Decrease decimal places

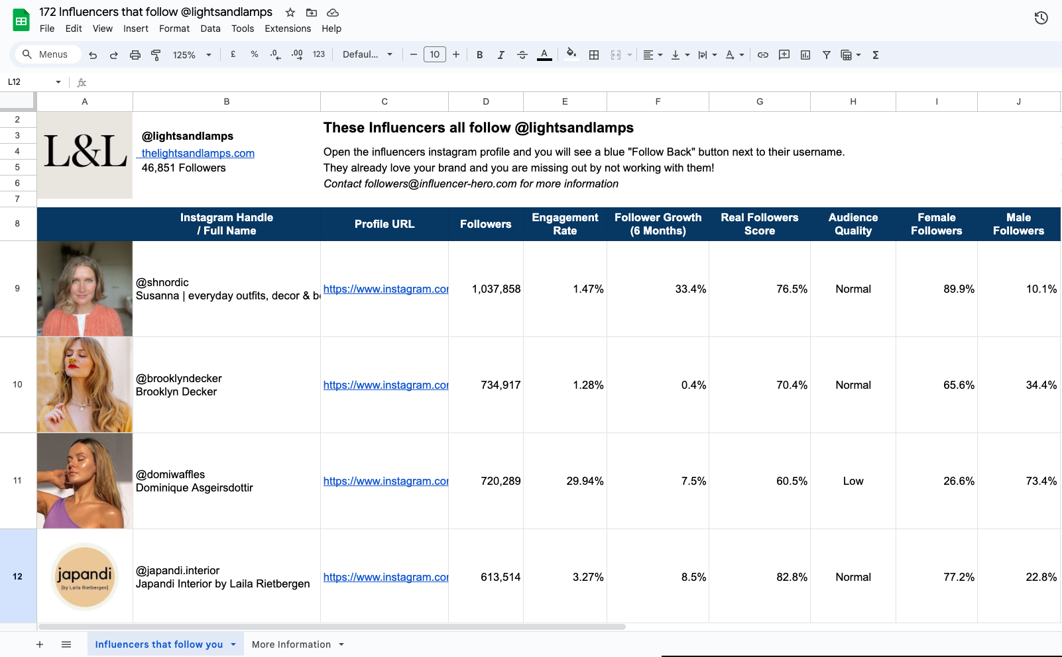[275, 54]
